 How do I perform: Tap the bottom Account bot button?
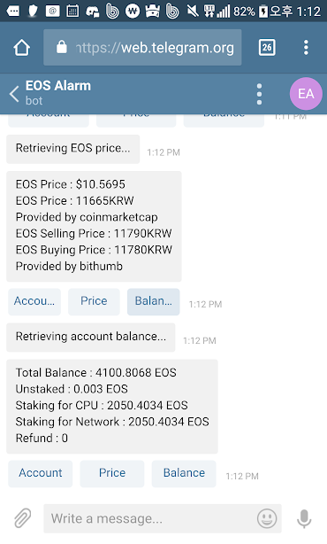(x=41, y=473)
